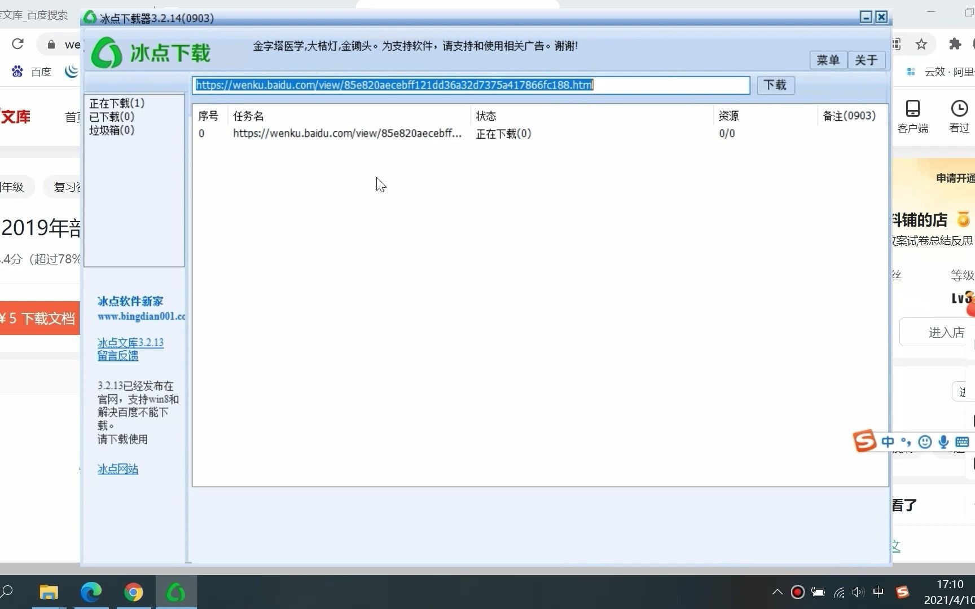
Task: Open the network Wi-Fi tray icon
Action: (839, 592)
